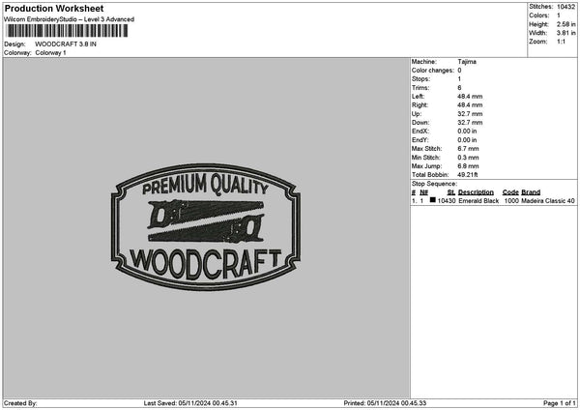The image size is (580, 410).
Task: Click the 'Colorway 1' value
Action: click(50, 53)
